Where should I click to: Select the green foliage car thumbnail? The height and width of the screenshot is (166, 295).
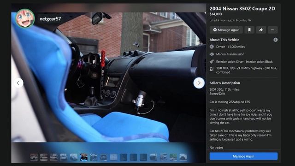(x=173, y=157)
